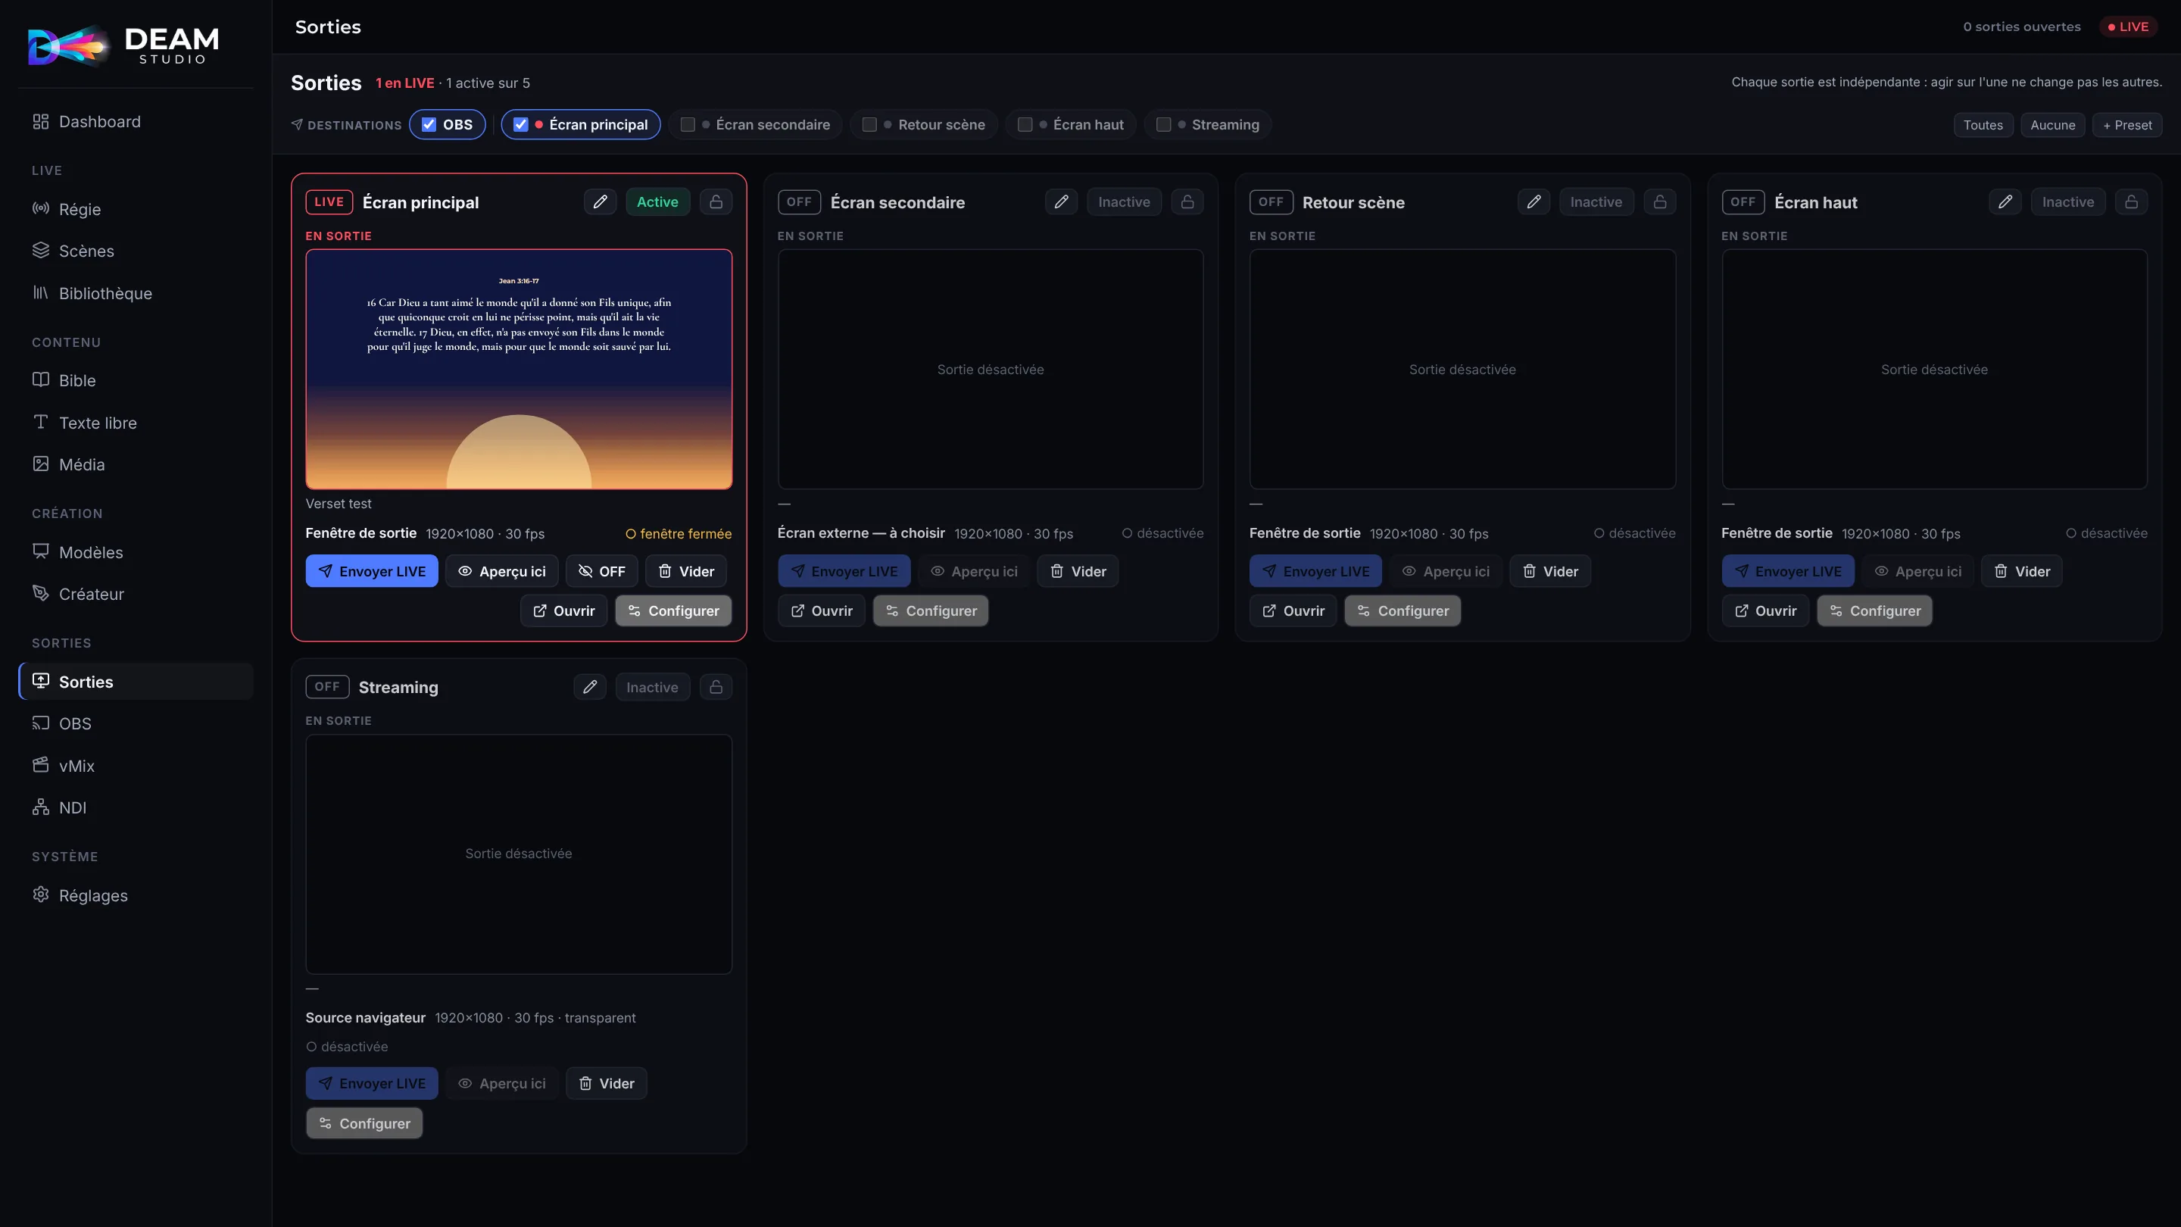Uncheck the OBS destination checkbox
The image size is (2181, 1227).
click(x=429, y=124)
